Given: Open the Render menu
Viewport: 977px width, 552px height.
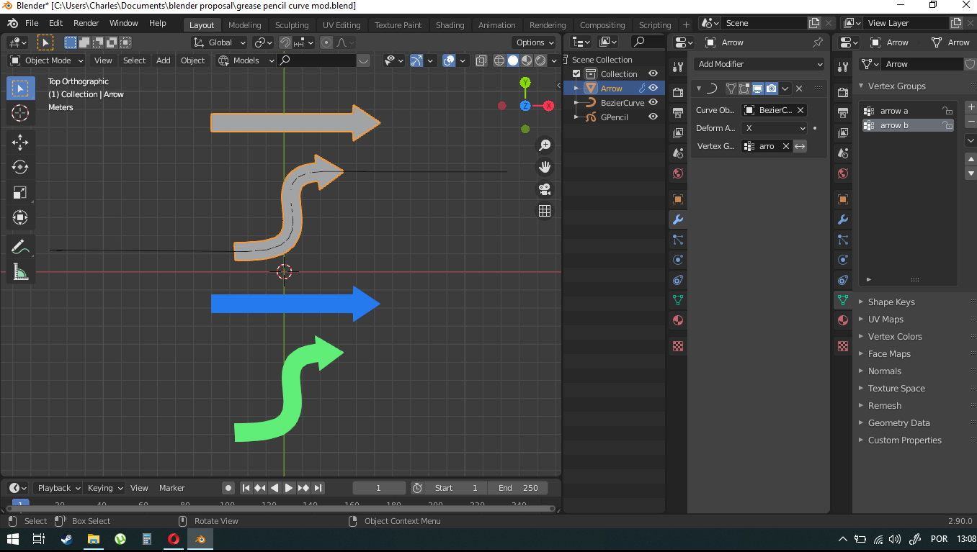Looking at the screenshot, I should pyautogui.click(x=86, y=23).
